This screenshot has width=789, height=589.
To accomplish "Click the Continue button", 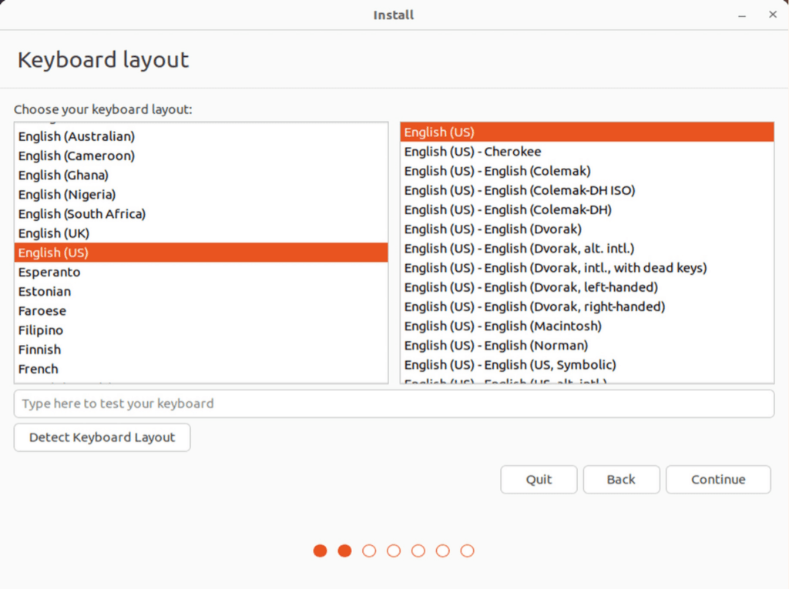I will [x=717, y=479].
